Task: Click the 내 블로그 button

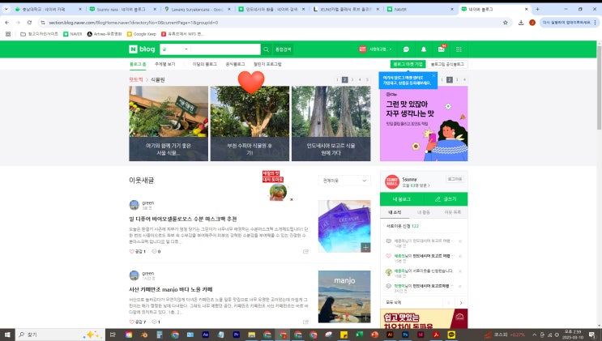Action: 402,199
